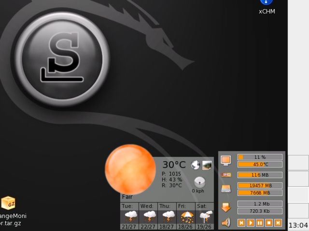Select Tuesday thunderstorm forecast icon

(x=131, y=217)
